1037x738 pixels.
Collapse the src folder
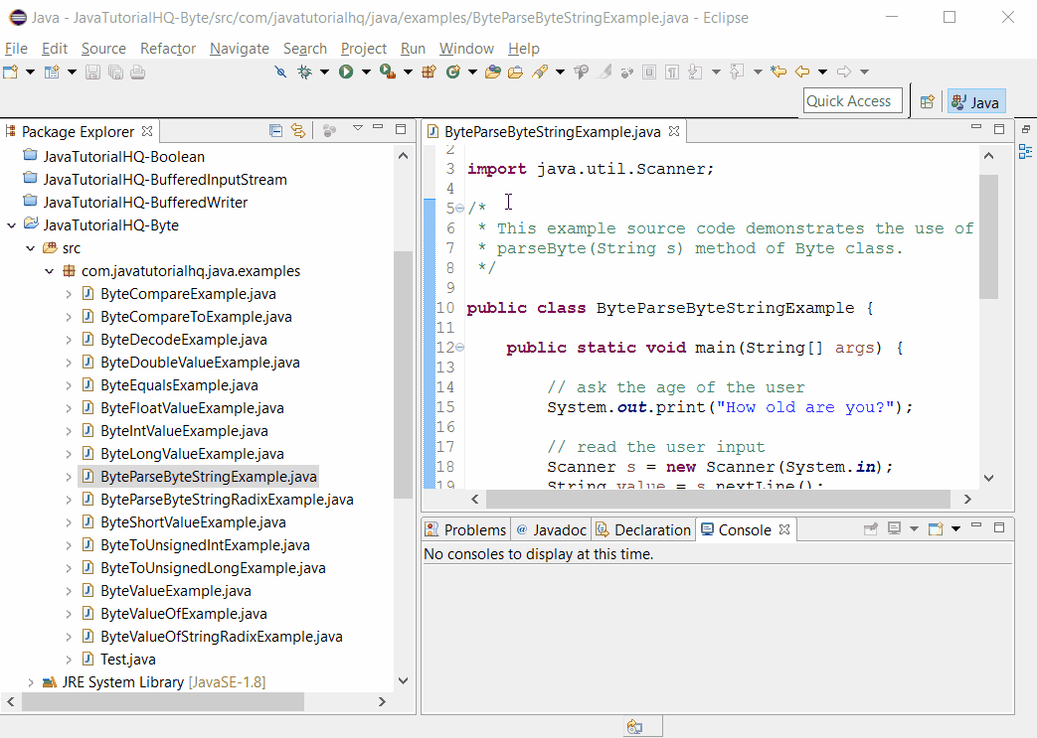[x=30, y=247]
